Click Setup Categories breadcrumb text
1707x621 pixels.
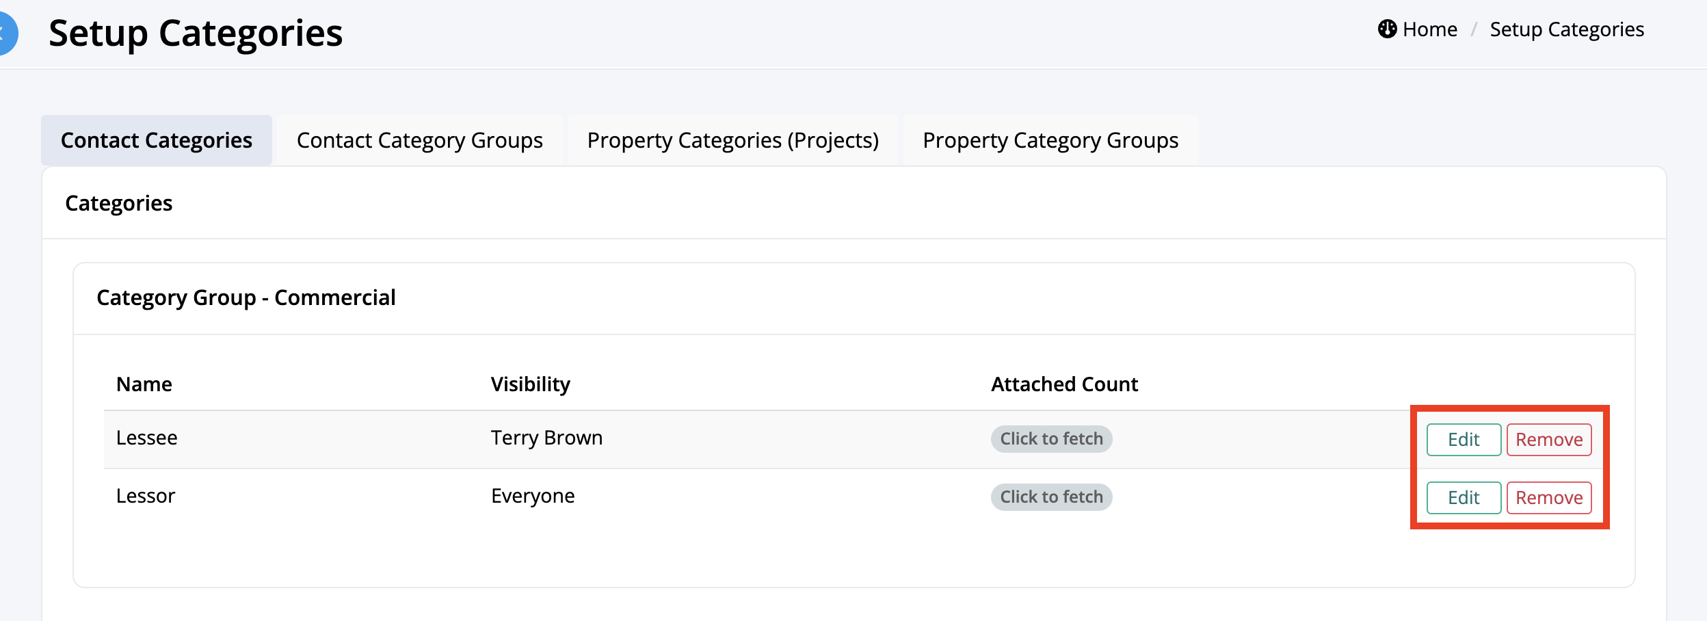tap(1567, 29)
